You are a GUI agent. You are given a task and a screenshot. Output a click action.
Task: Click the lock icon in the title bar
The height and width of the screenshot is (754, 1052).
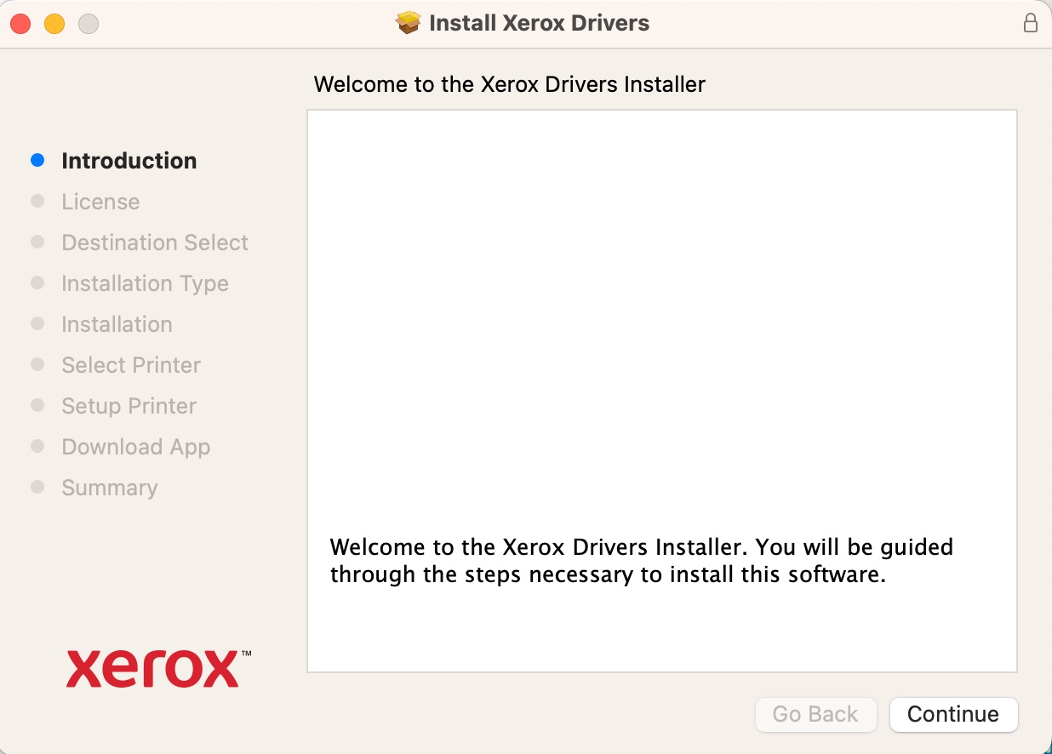tap(1031, 23)
